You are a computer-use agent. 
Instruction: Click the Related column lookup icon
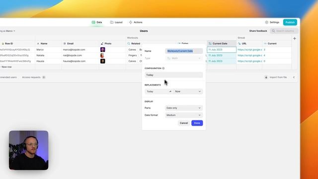tap(129, 43)
